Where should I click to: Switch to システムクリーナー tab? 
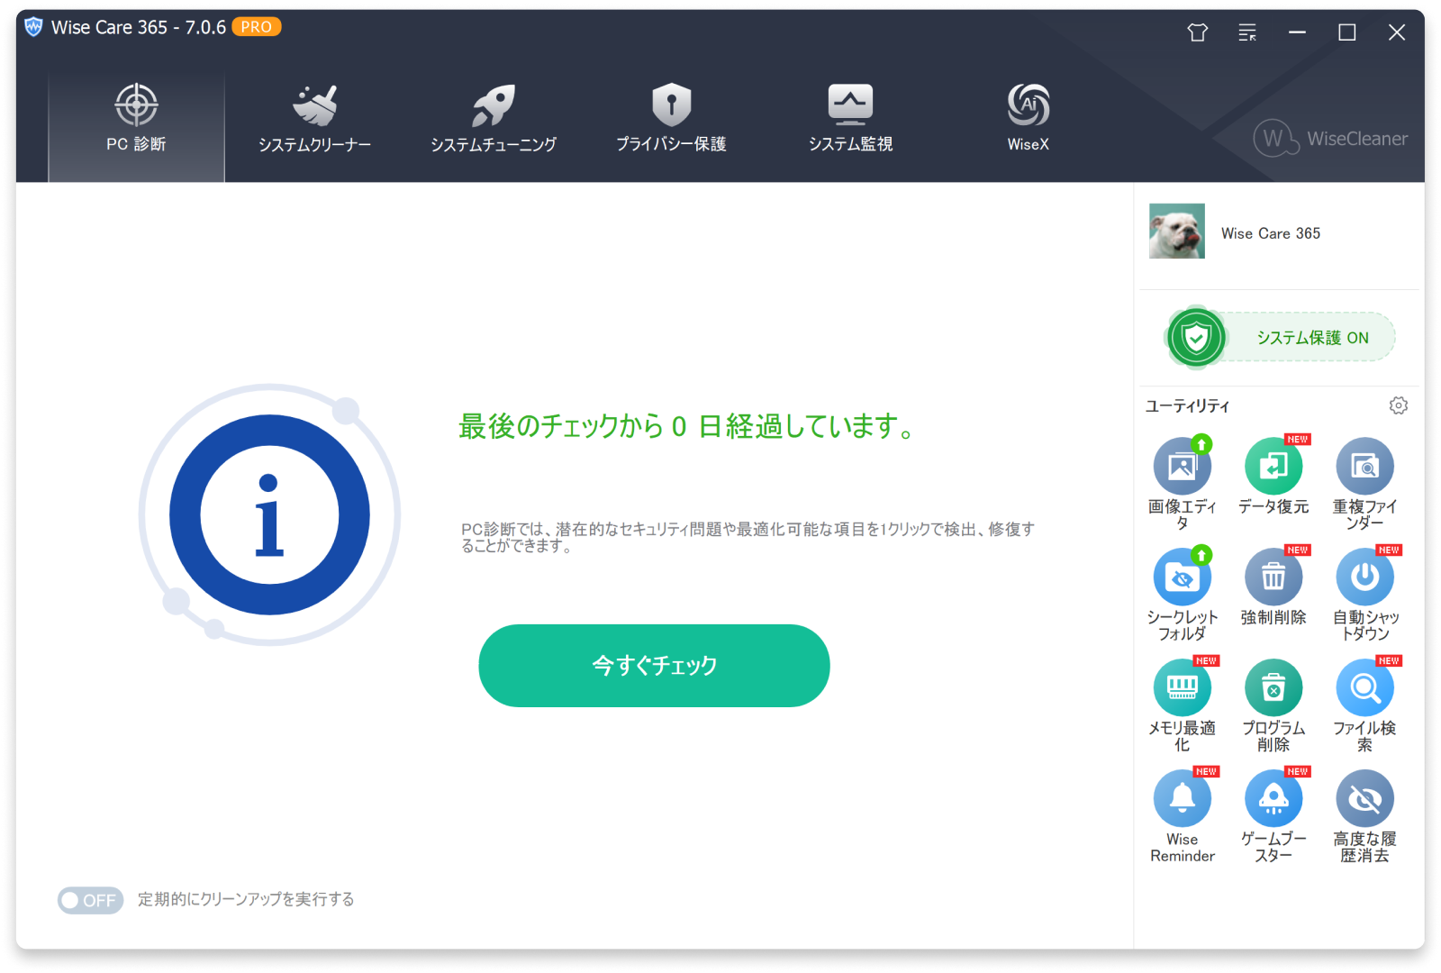point(314,117)
